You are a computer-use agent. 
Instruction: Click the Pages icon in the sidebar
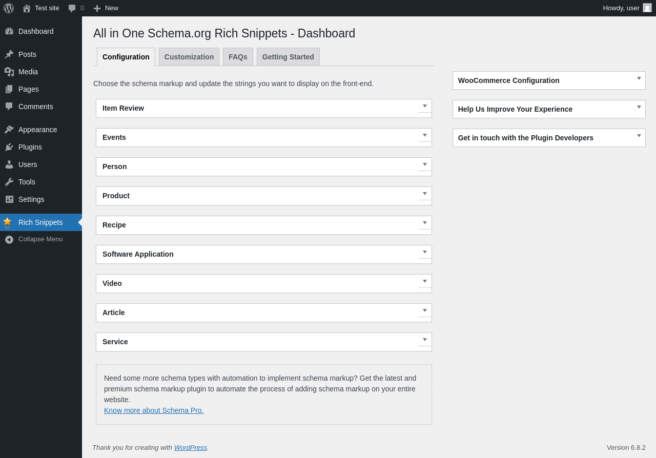[9, 89]
